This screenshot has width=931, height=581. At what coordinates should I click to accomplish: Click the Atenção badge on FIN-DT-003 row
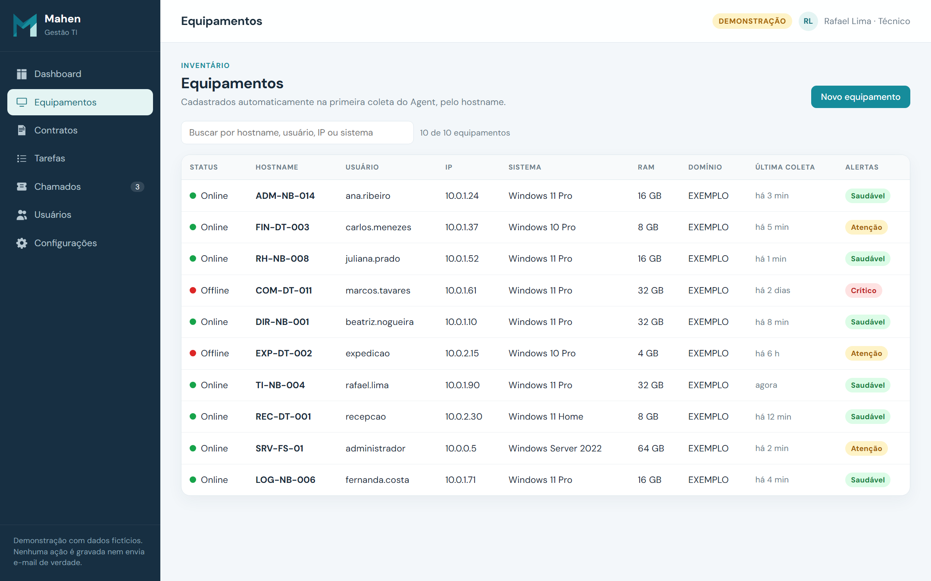(x=866, y=227)
